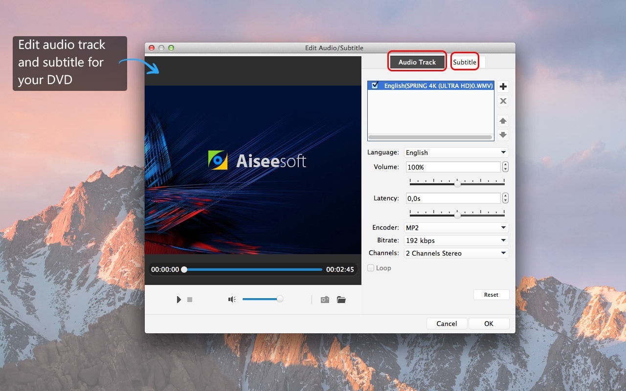Click the Play button
Image resolution: width=626 pixels, height=391 pixels.
179,300
